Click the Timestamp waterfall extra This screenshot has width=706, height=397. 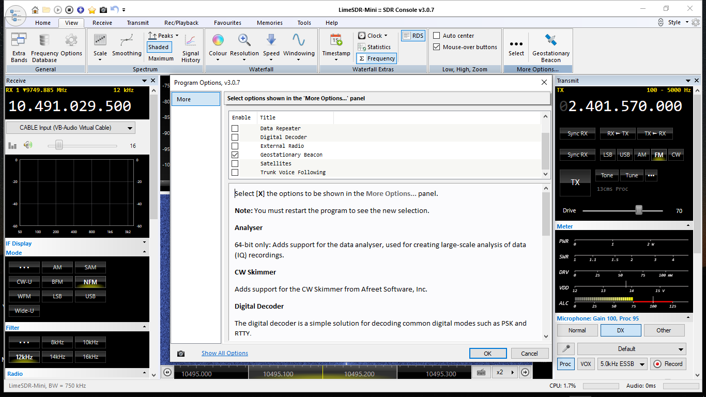336,48
